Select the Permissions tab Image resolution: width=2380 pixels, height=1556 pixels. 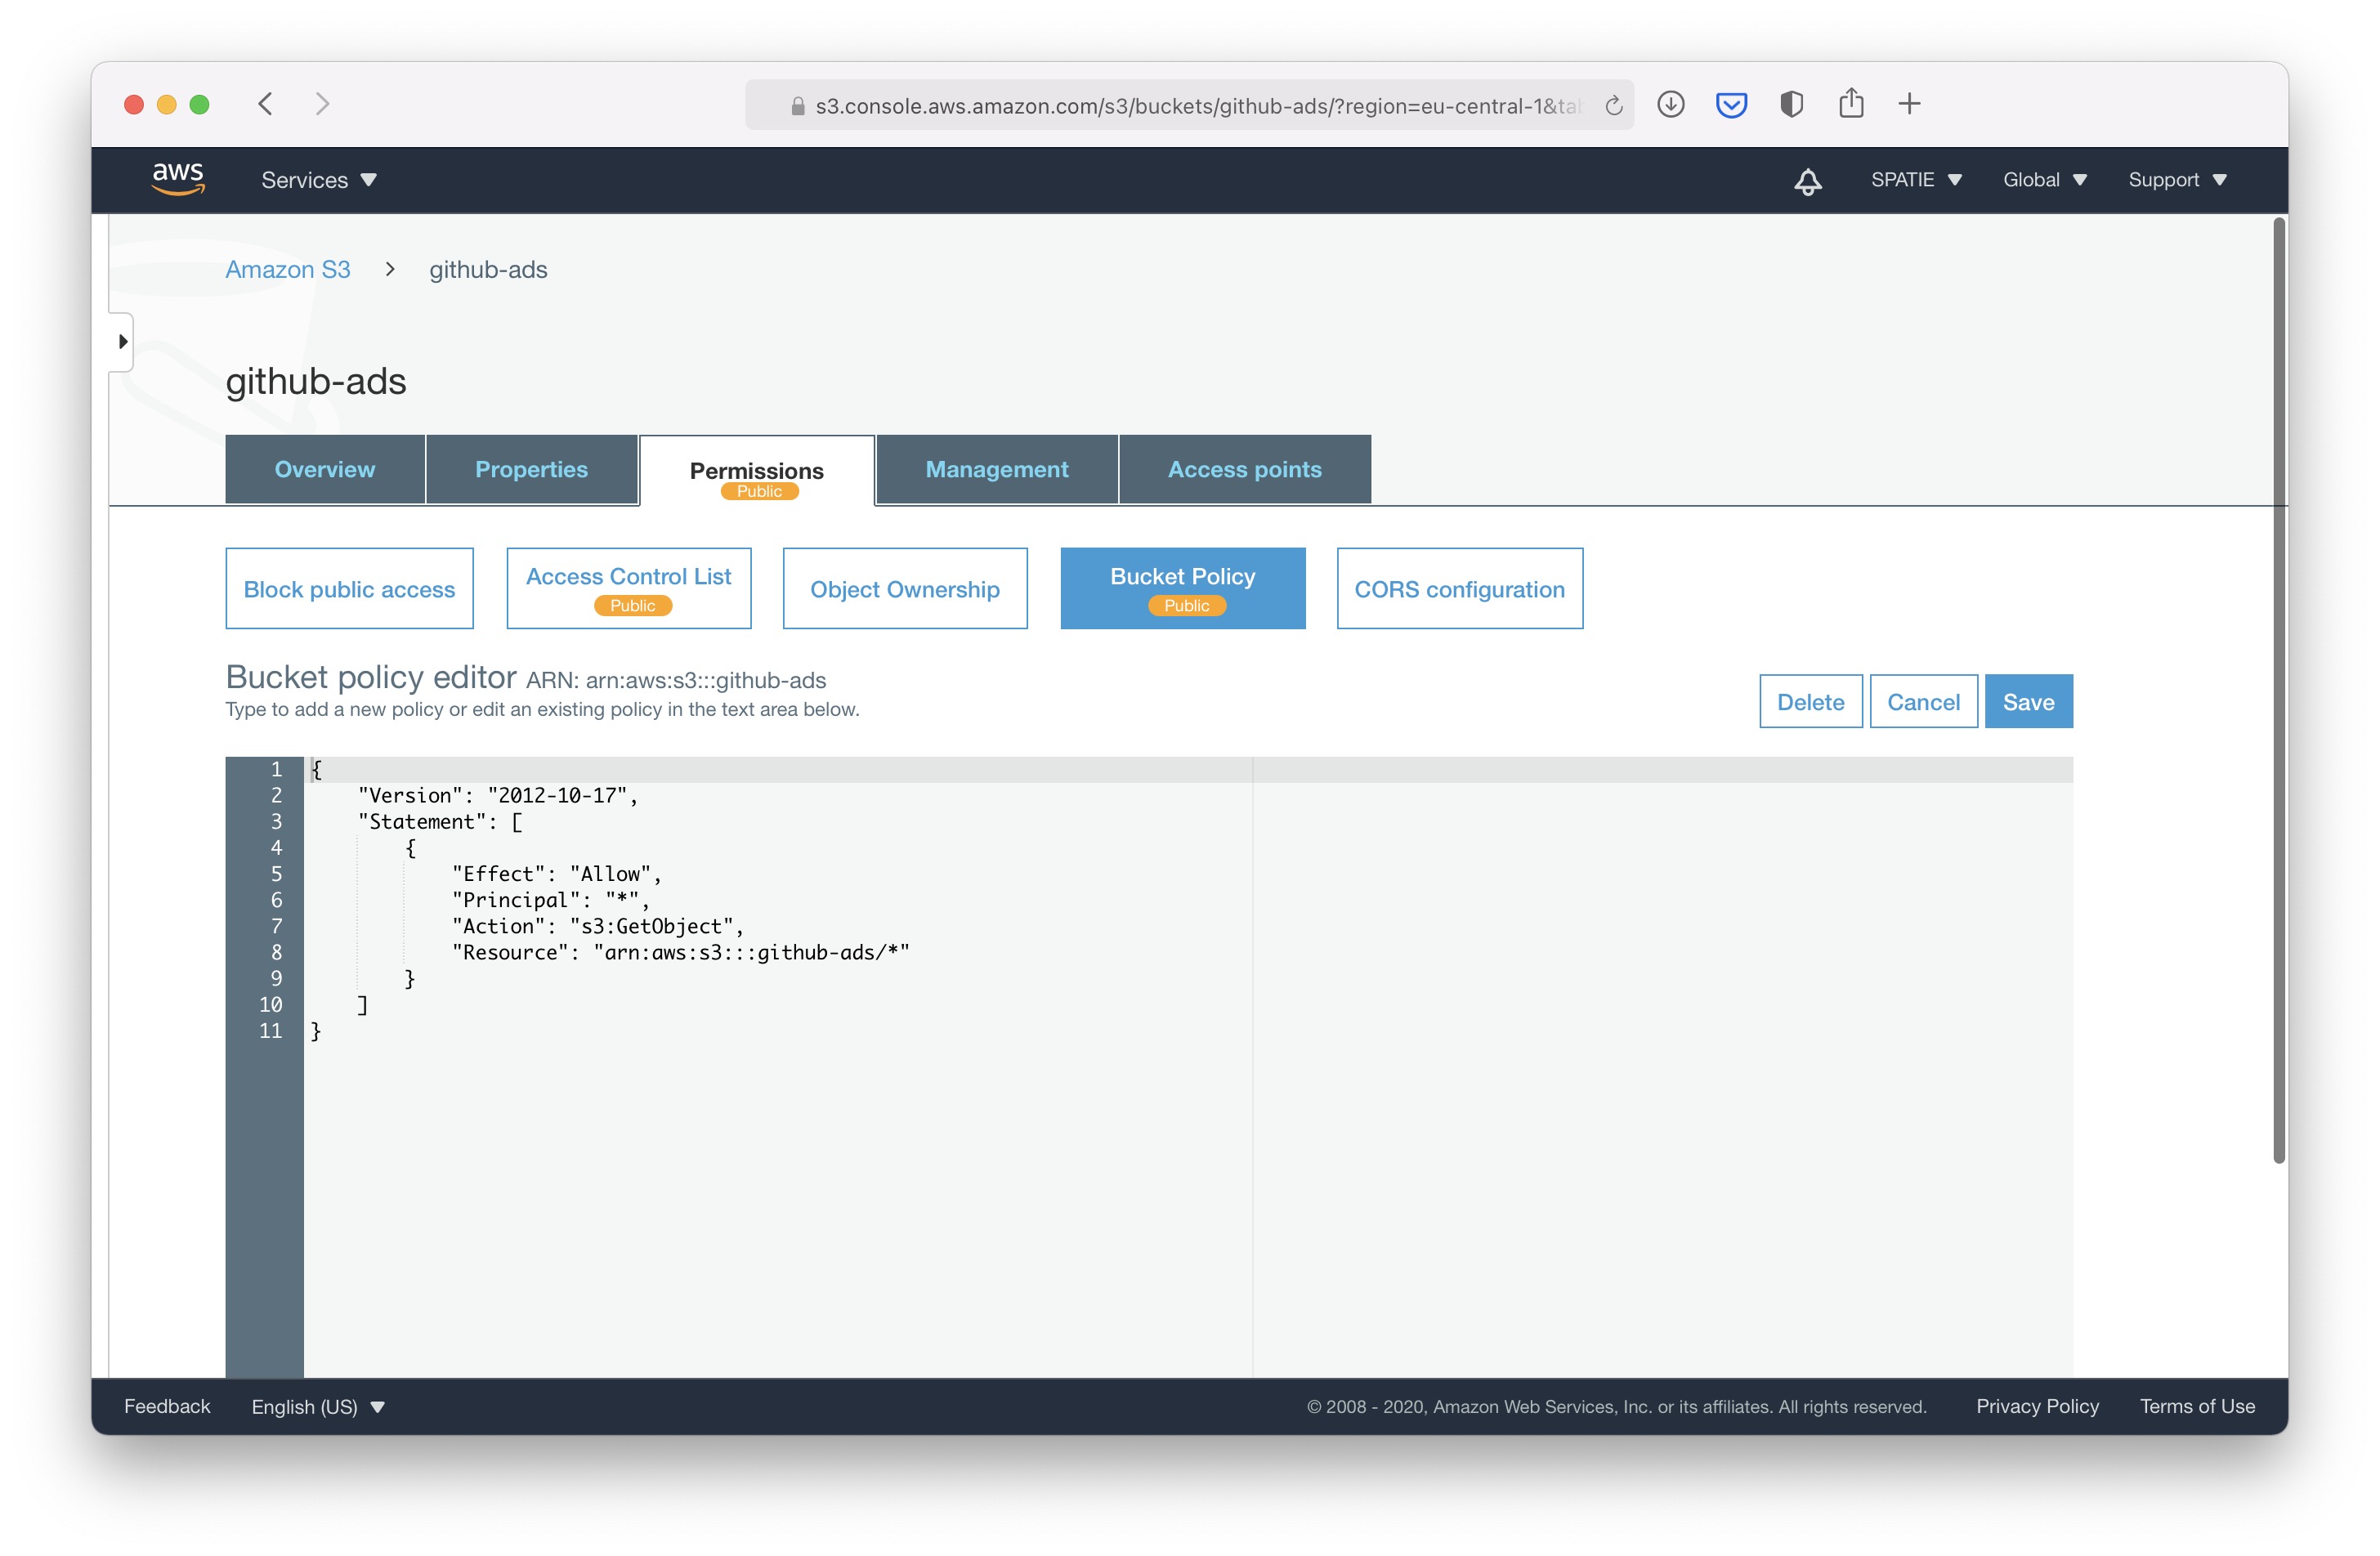pos(757,471)
